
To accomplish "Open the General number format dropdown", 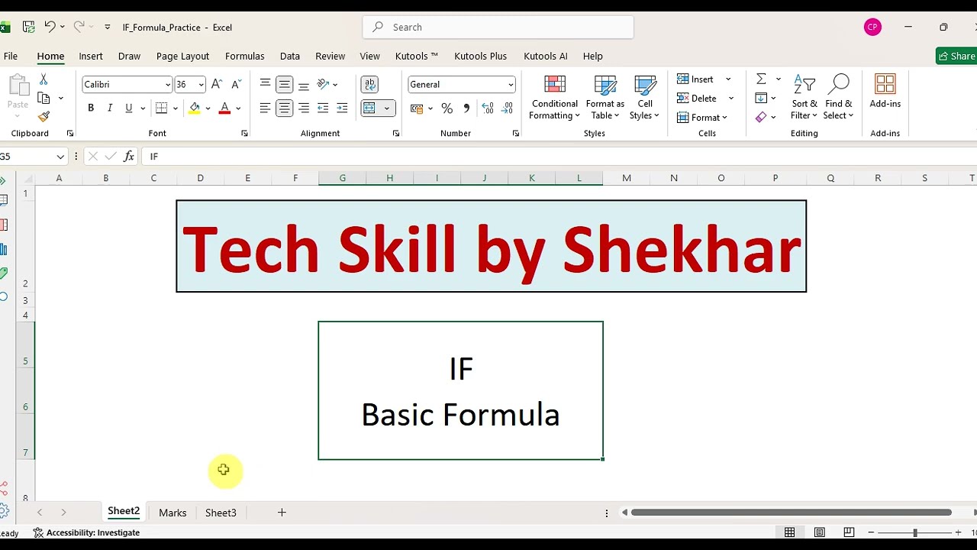I will pos(511,85).
